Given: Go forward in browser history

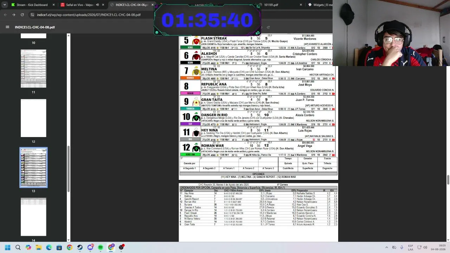Looking at the screenshot, I should tap(14, 15).
